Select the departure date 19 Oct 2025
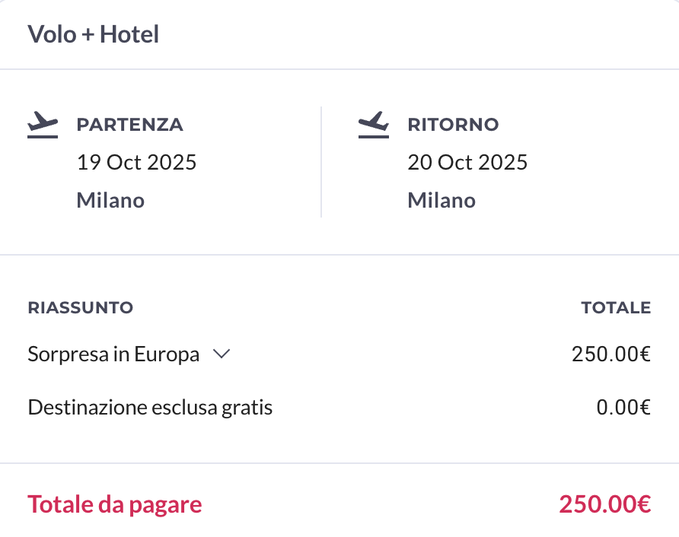 (136, 162)
